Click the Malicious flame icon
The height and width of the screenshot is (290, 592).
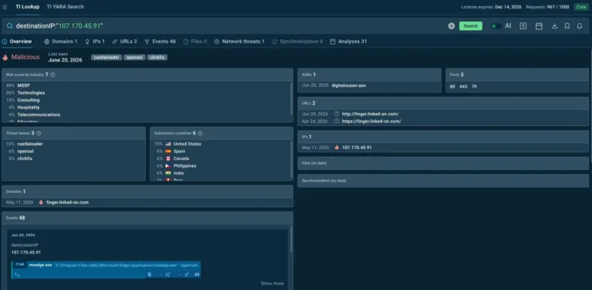(x=5, y=57)
